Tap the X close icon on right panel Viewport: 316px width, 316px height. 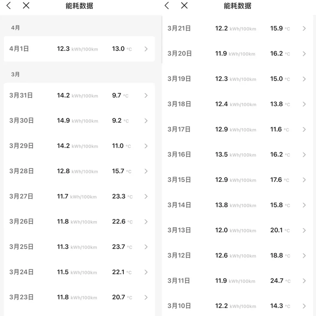point(184,5)
